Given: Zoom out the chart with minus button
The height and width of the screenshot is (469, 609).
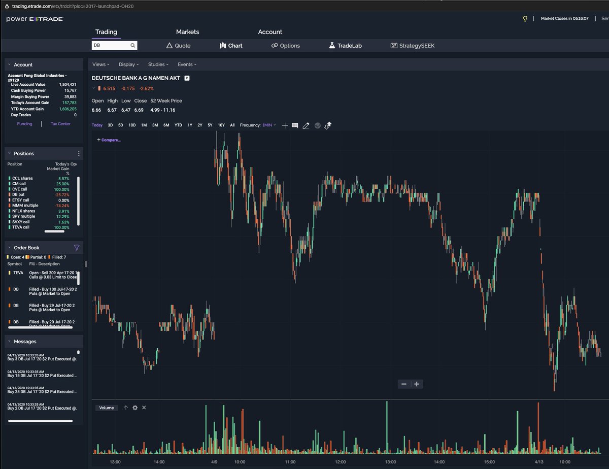Looking at the screenshot, I should tap(404, 384).
